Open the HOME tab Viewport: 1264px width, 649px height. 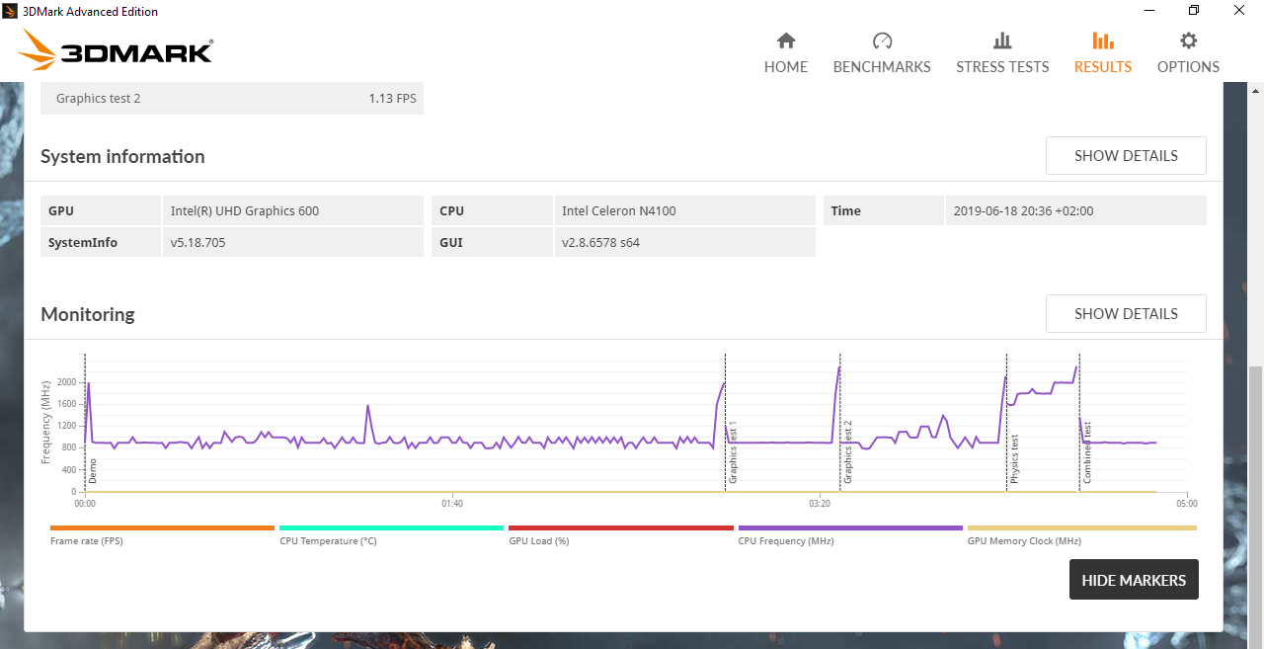pyautogui.click(x=786, y=67)
